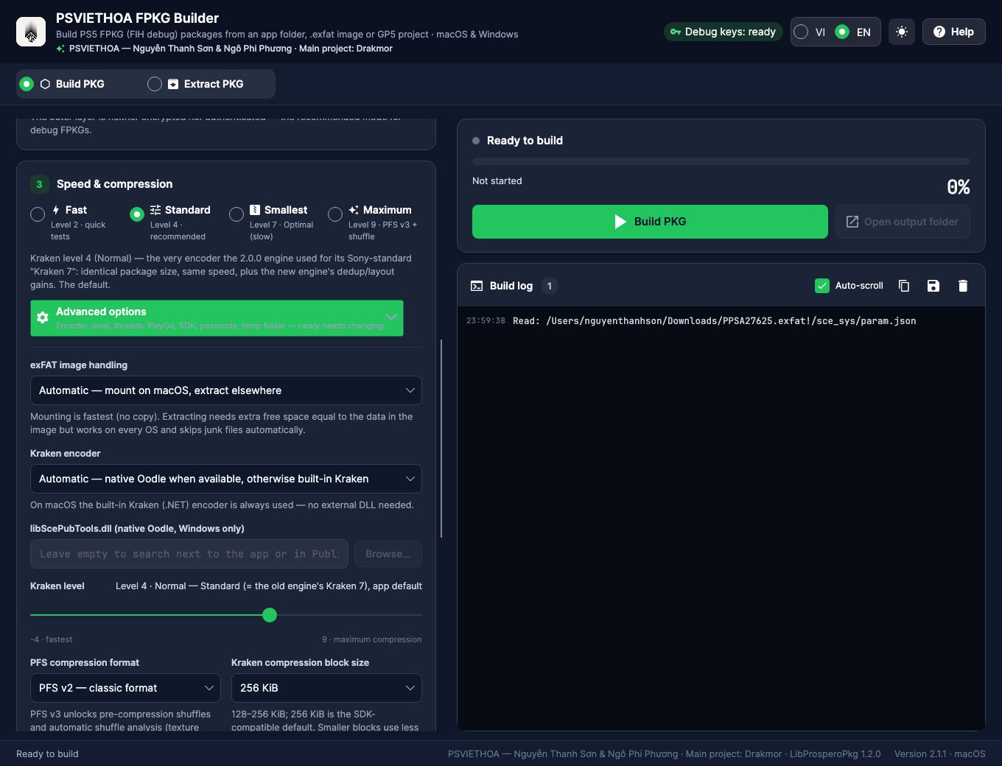Choose the Maximum compression radio option

point(335,214)
